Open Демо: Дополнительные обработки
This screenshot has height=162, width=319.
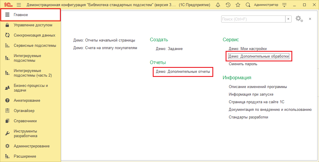pos(259,56)
